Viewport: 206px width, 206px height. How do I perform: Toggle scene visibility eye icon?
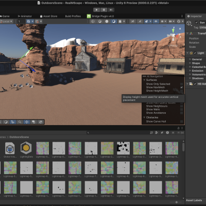[x=156, y=22]
